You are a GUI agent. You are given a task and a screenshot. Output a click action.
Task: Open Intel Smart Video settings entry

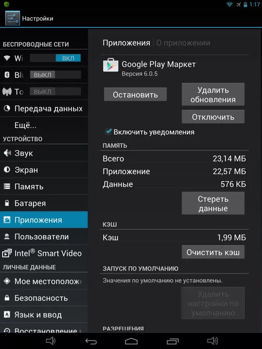pyautogui.click(x=44, y=253)
